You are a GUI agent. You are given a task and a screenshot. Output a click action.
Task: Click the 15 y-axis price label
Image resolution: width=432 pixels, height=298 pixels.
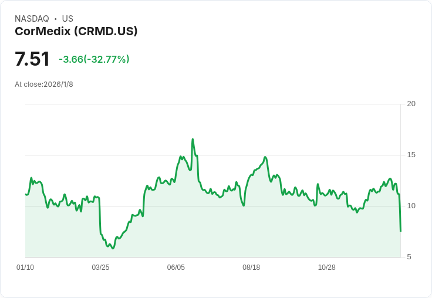click(411, 155)
